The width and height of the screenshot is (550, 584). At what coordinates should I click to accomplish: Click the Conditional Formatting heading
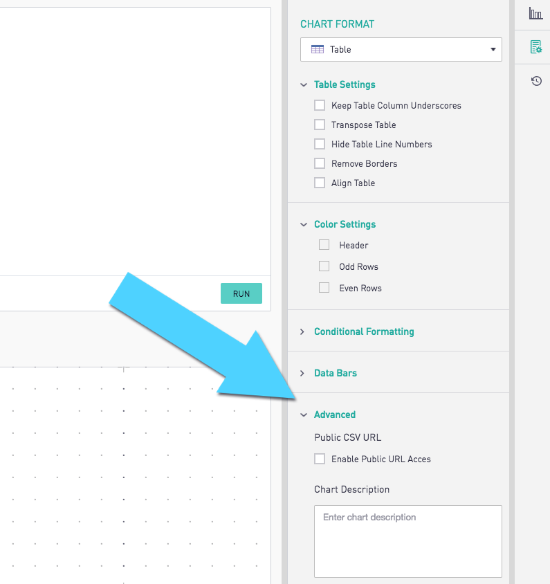[x=364, y=332]
